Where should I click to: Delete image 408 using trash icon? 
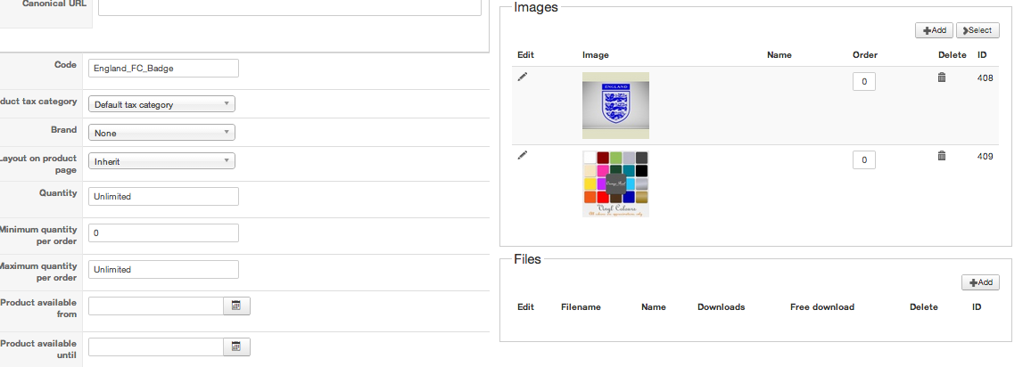(941, 78)
